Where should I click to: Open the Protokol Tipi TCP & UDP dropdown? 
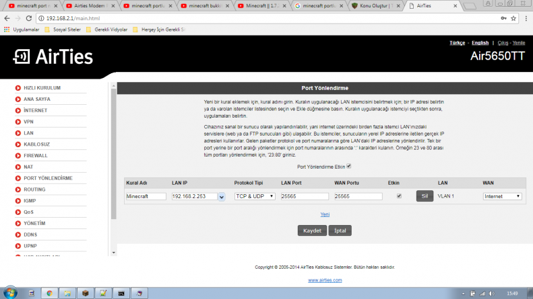pyautogui.click(x=255, y=196)
